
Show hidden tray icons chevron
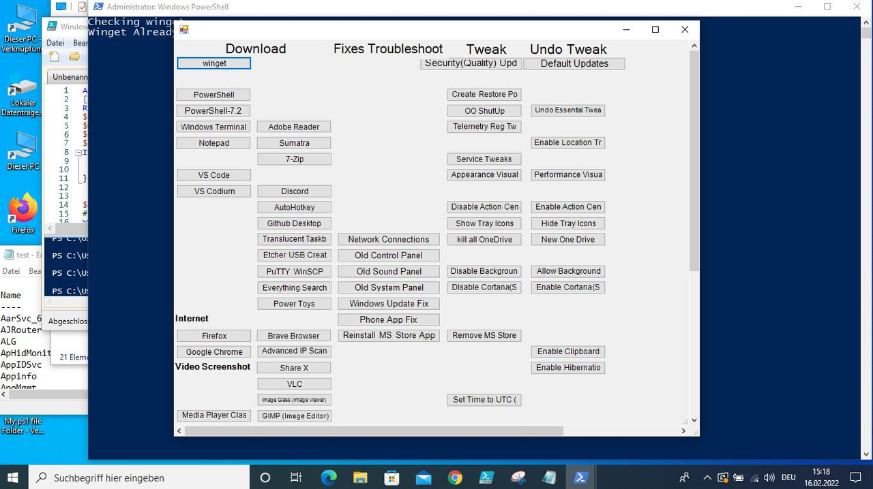pyautogui.click(x=707, y=477)
